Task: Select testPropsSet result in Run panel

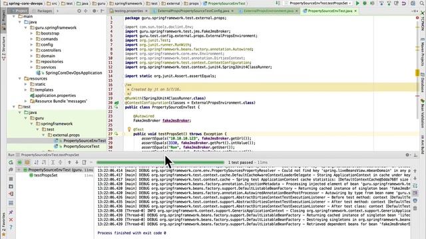Action: (x=46, y=175)
